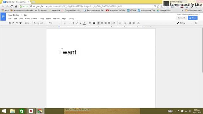Screen dimensions: 203x114
Task: Open the Add-ons menu
Action: click(x=56, y=19)
